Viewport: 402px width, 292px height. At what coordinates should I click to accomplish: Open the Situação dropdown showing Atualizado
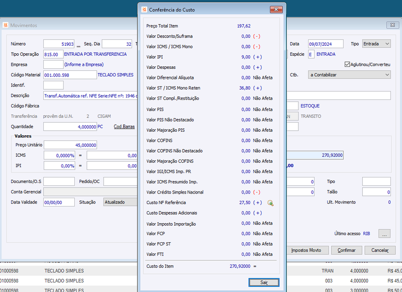(121, 202)
